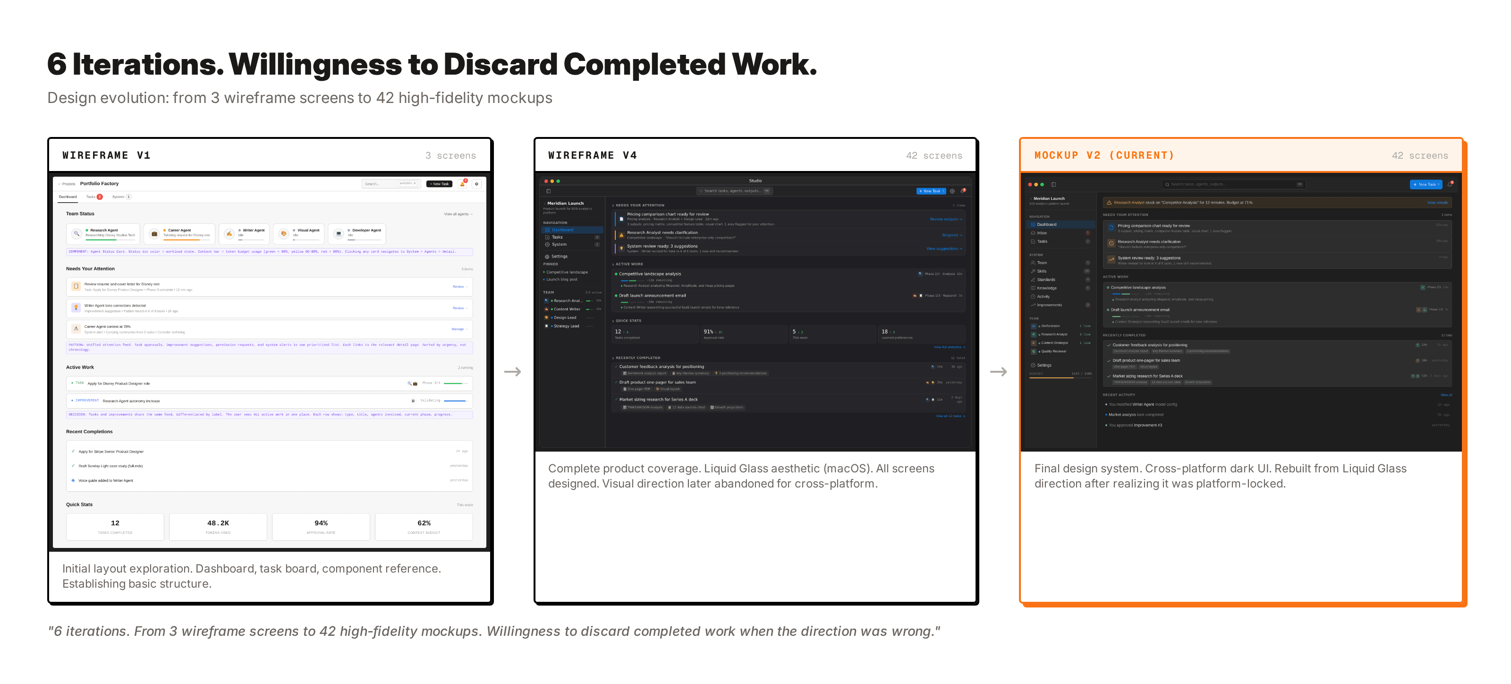Click the Developer Agent laptop avatar in Wireframe V1
This screenshot has height=684, width=1511.
tap(339, 233)
